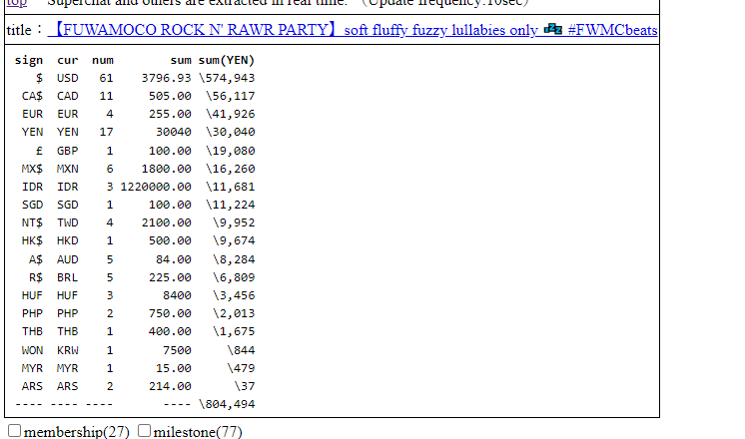
Task: Select the MXN sum 1800.00
Action: pyautogui.click(x=167, y=169)
